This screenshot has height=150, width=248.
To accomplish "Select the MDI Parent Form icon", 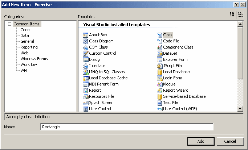I will (85, 84).
